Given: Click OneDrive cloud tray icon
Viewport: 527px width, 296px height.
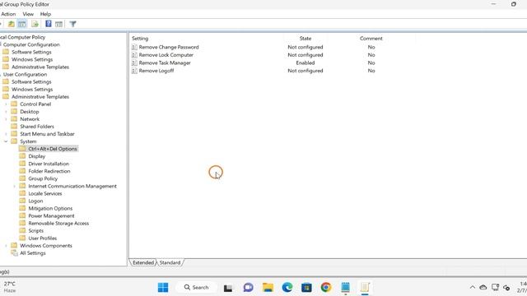Looking at the screenshot, I should (x=483, y=287).
